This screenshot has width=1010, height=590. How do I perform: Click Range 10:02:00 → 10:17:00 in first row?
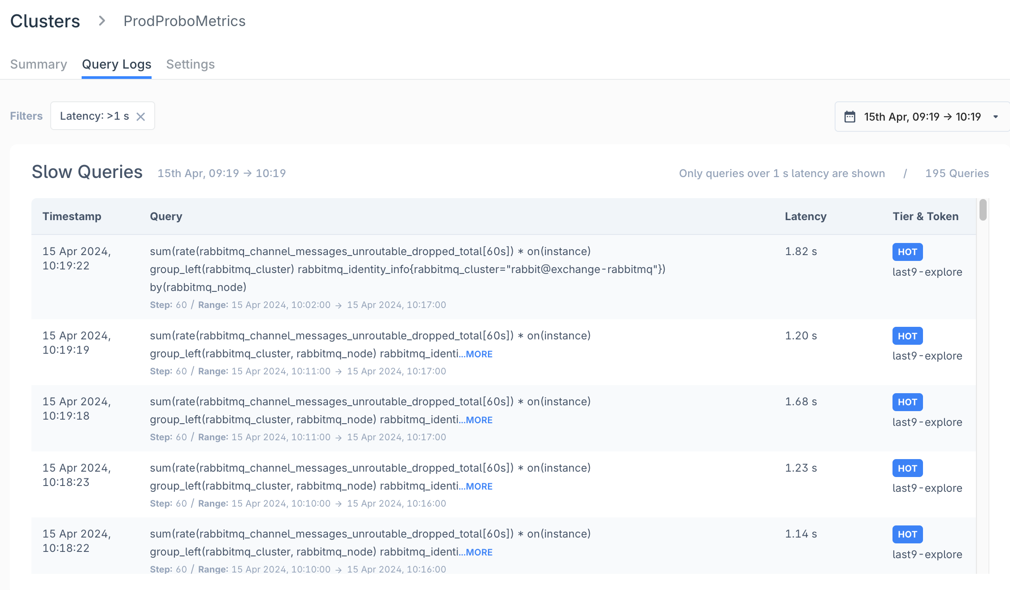(x=322, y=305)
